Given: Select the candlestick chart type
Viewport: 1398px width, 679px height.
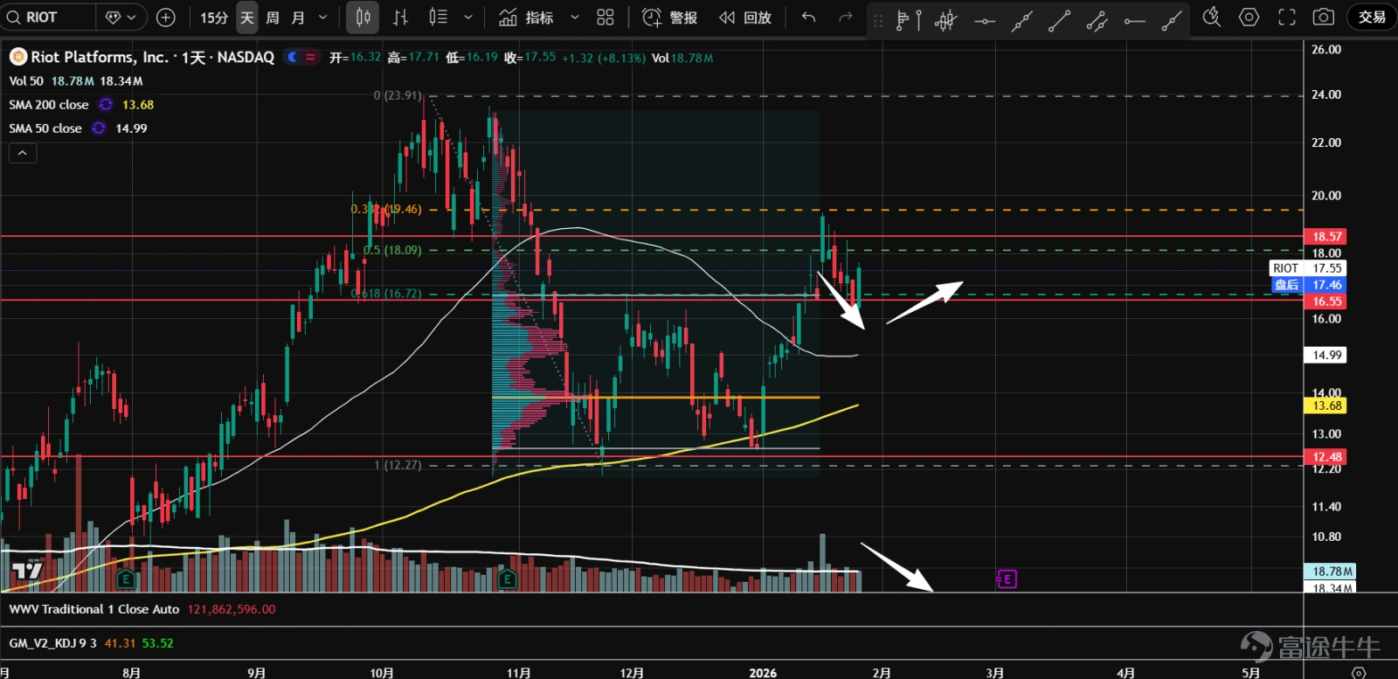Looking at the screenshot, I should [363, 17].
